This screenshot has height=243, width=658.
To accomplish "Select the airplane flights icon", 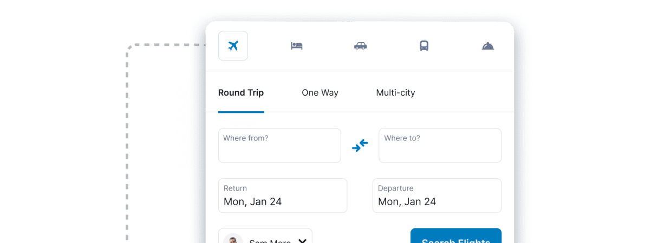I will 233,46.
